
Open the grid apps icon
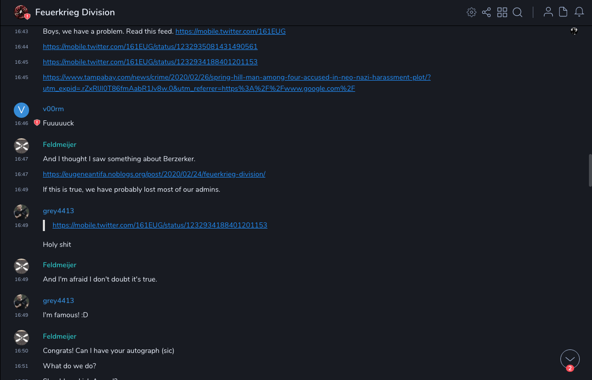click(x=502, y=12)
